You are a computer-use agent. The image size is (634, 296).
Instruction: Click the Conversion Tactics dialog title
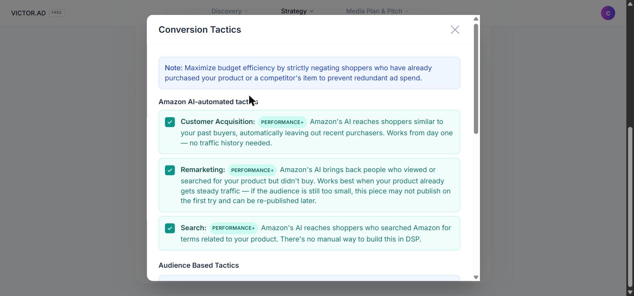200,29
